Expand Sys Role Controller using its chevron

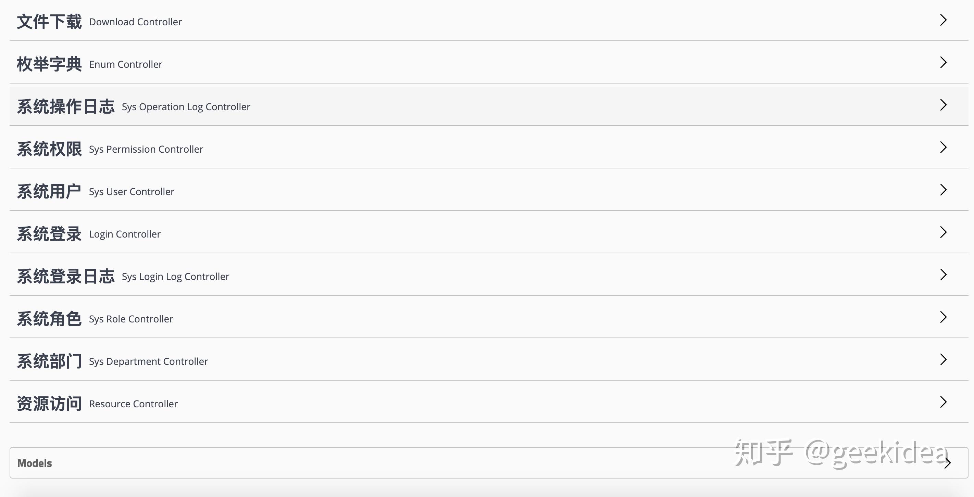(944, 317)
